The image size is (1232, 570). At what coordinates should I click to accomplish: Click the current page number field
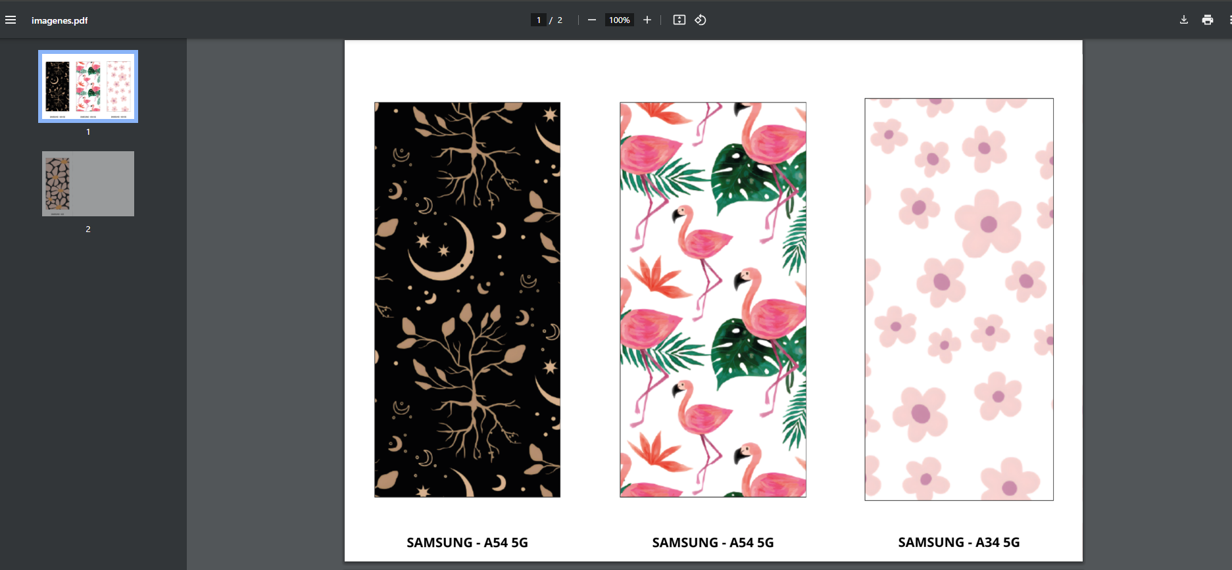(539, 20)
